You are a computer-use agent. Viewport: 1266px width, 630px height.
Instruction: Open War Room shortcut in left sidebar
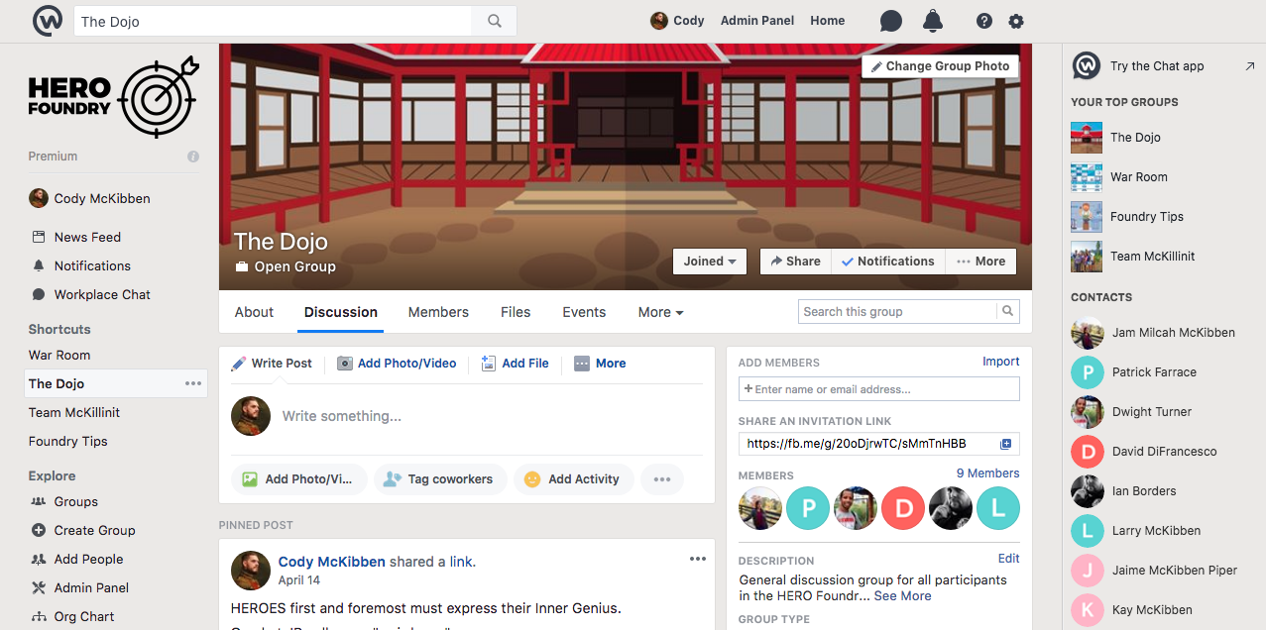click(x=59, y=356)
